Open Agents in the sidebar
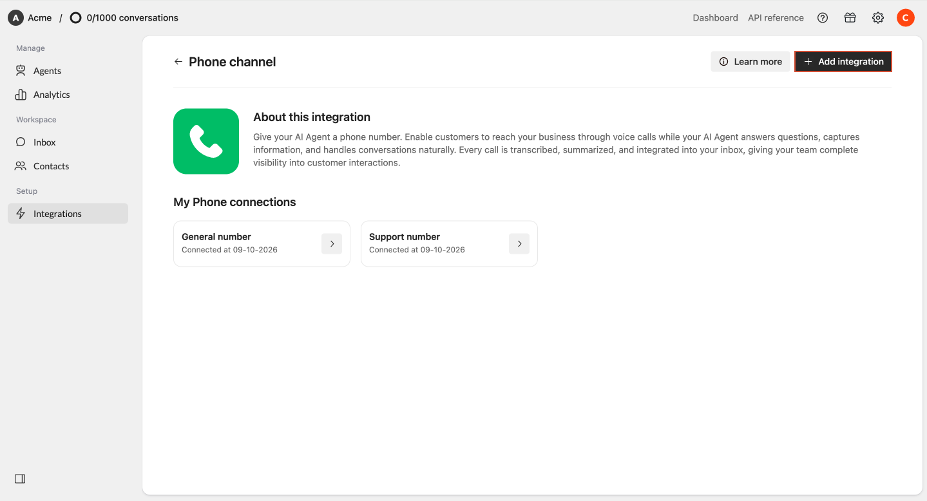 coord(68,71)
